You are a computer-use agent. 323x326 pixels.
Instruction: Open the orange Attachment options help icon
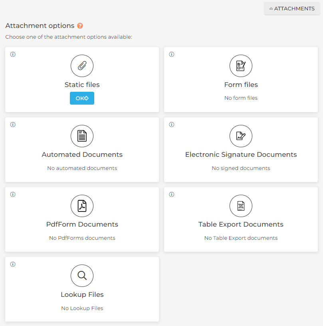click(x=80, y=26)
